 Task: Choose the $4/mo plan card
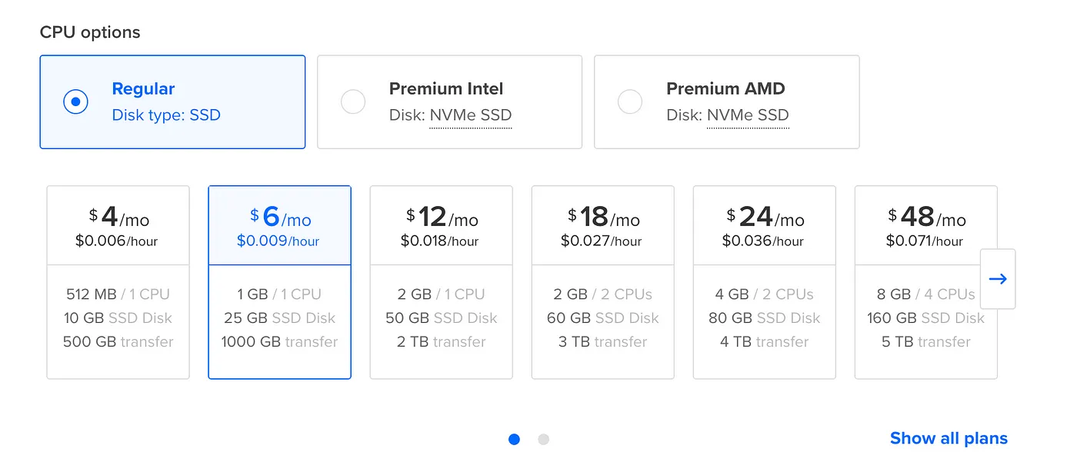point(118,281)
